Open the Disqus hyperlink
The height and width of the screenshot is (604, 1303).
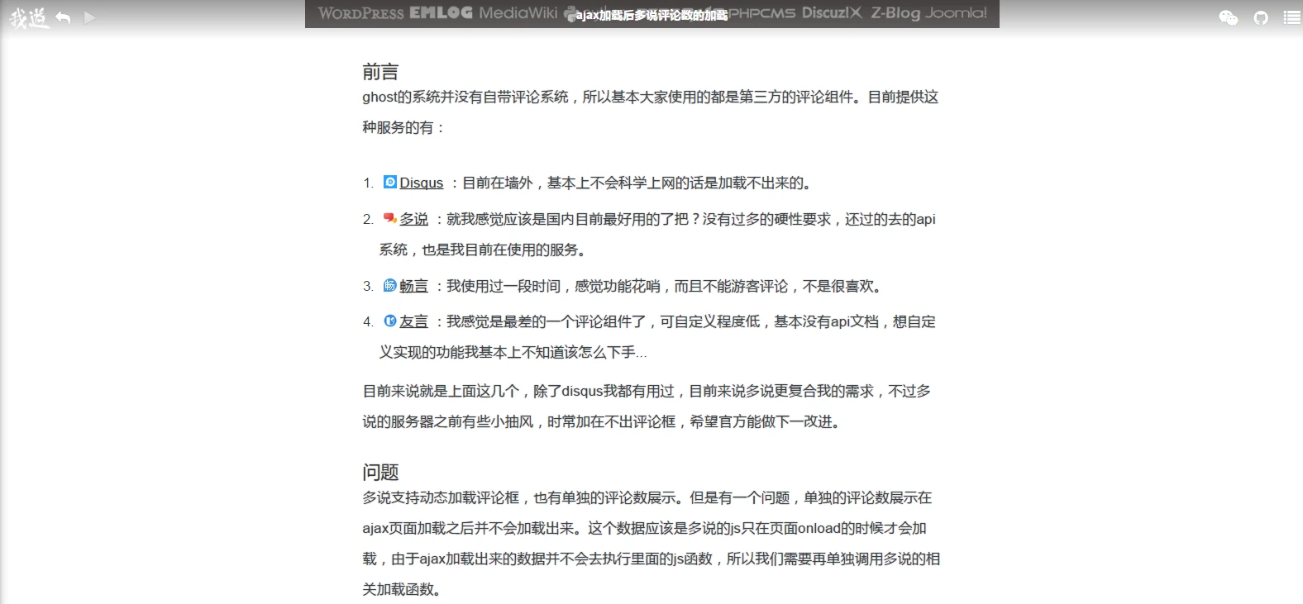click(x=421, y=183)
